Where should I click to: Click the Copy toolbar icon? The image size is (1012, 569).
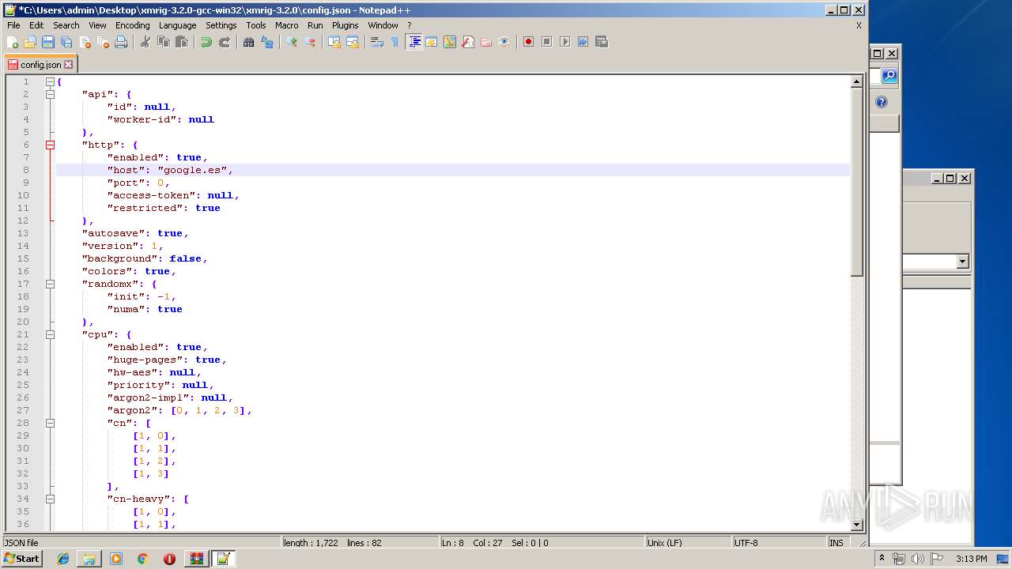tap(163, 42)
